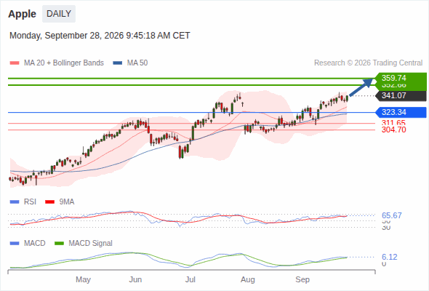Click the blue upward trend arrow
Screen dimensions: 429x291
pos(361,87)
